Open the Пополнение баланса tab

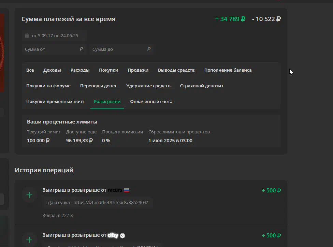click(x=228, y=70)
